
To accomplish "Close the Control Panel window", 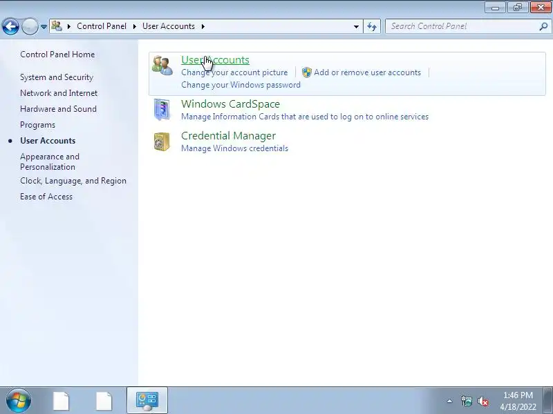I will pyautogui.click(x=541, y=8).
